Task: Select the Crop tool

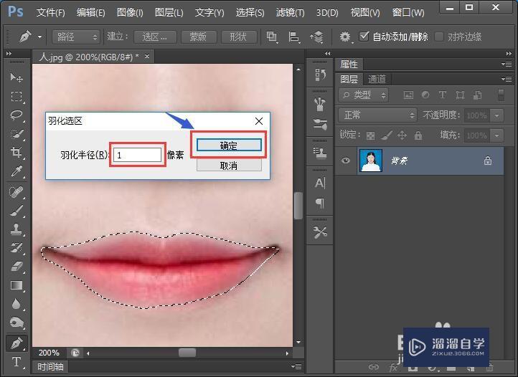Action: [17, 152]
